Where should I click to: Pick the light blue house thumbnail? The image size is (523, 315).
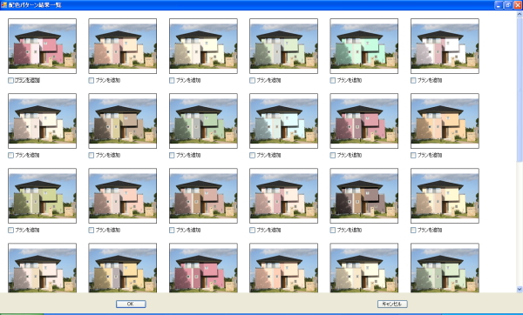284,121
